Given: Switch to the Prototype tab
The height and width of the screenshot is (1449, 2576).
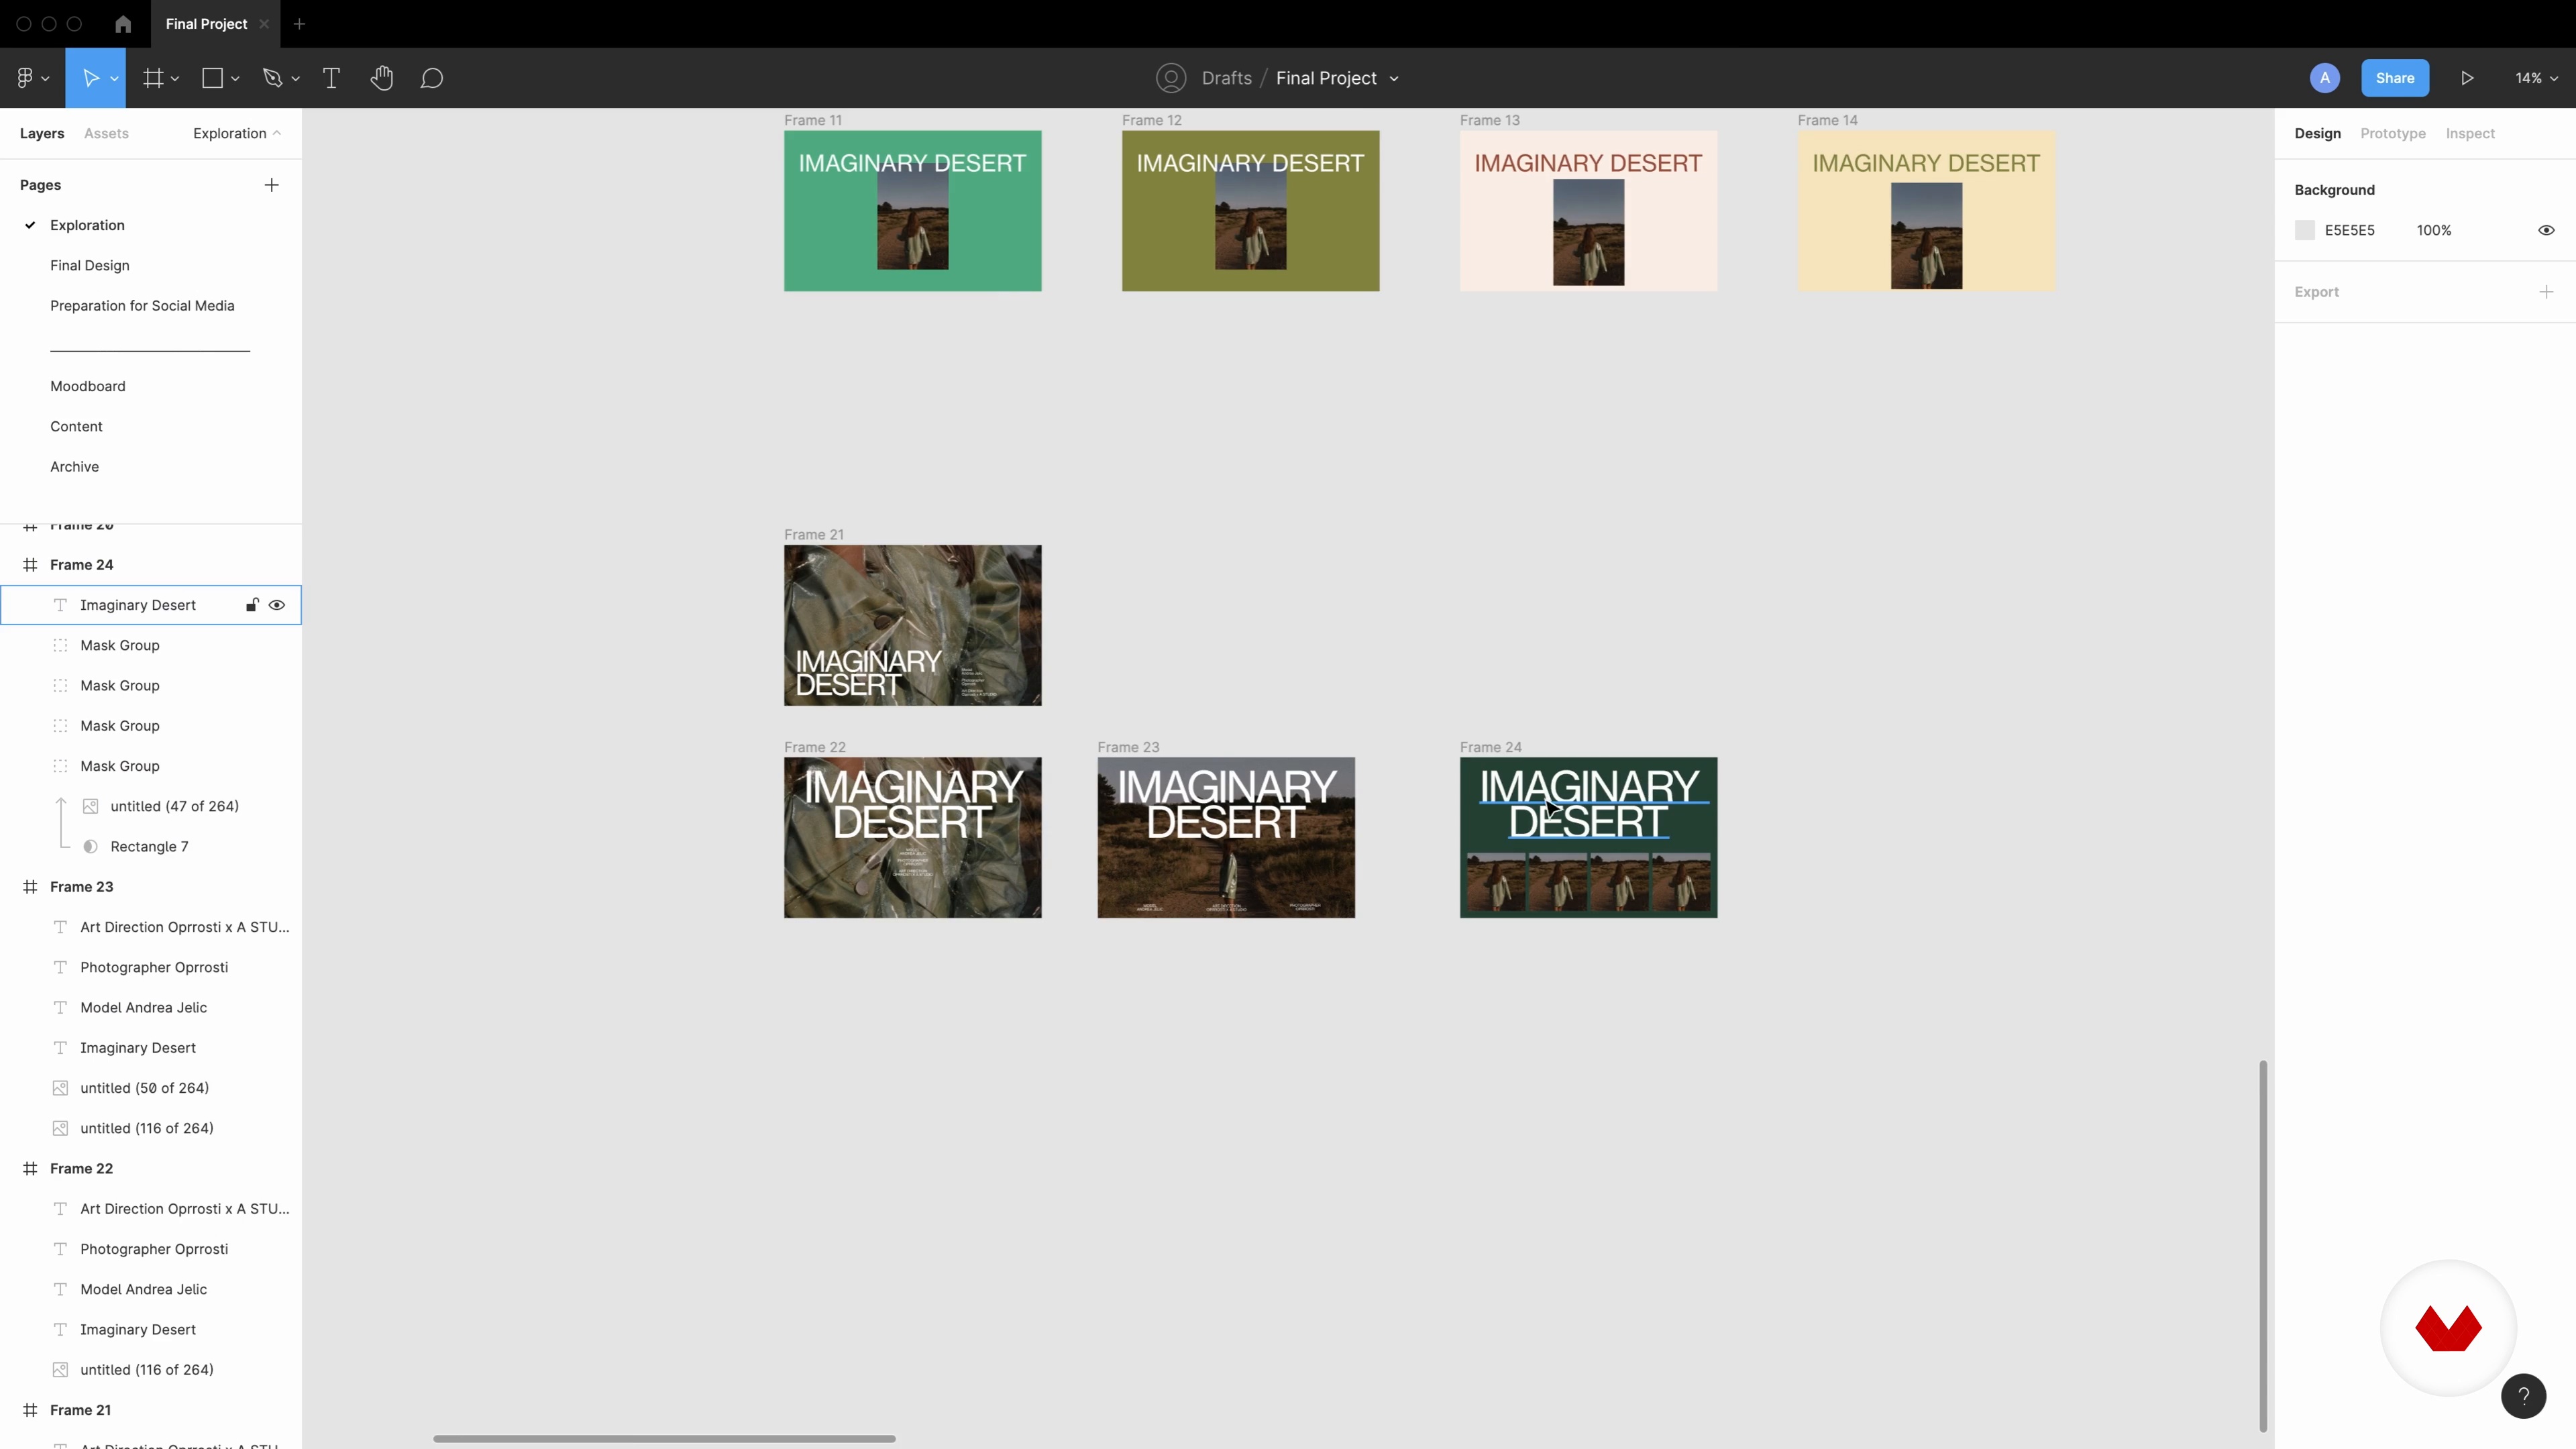Looking at the screenshot, I should 2392,133.
